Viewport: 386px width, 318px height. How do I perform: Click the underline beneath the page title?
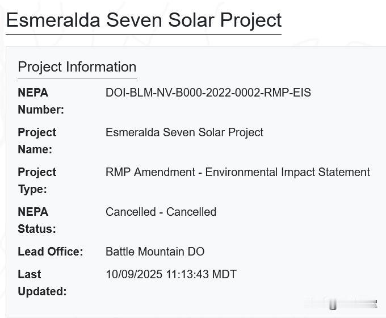click(144, 34)
